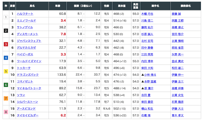Open horse ワールドイズマイン link
Screen dimensions: 203x120
pyautogui.click(x=29, y=61)
